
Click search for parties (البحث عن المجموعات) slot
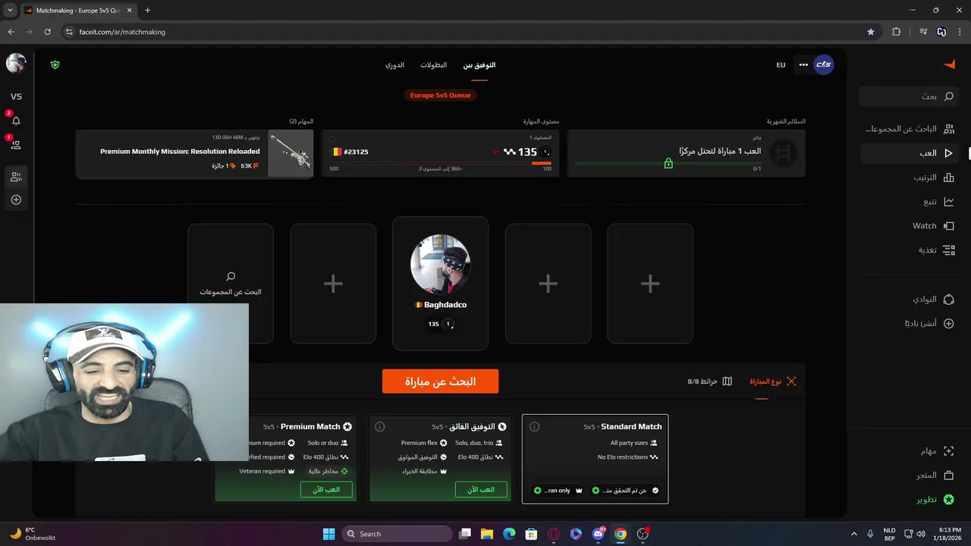(x=231, y=283)
